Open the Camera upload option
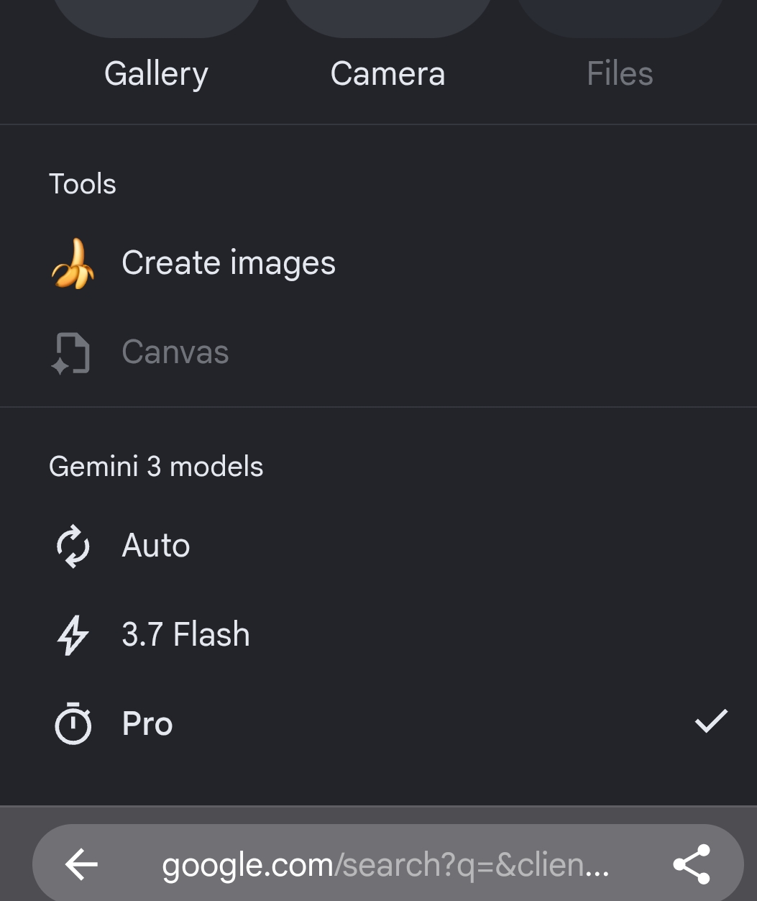757x901 pixels. pyautogui.click(x=387, y=74)
